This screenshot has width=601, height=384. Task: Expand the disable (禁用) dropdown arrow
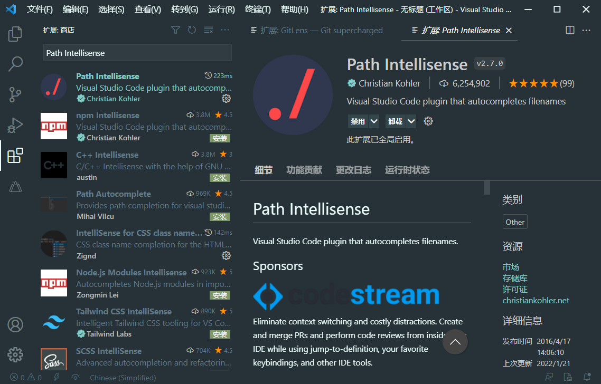point(374,121)
